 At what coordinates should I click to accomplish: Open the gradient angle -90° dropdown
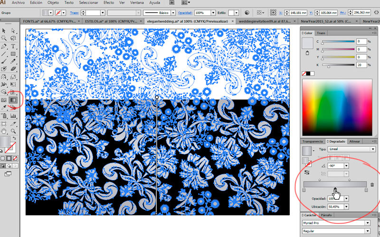click(346, 166)
